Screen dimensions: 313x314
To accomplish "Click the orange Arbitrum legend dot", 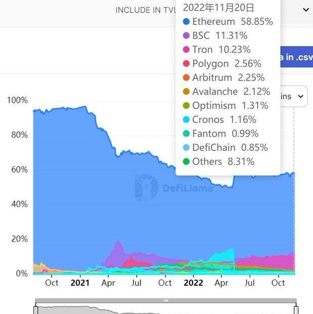I will [x=186, y=78].
